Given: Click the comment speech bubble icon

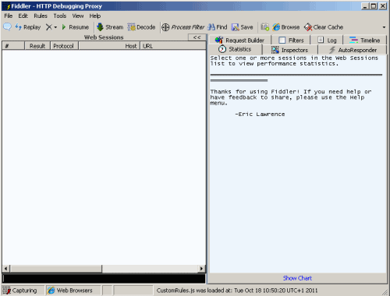Looking at the screenshot, I should [7, 26].
